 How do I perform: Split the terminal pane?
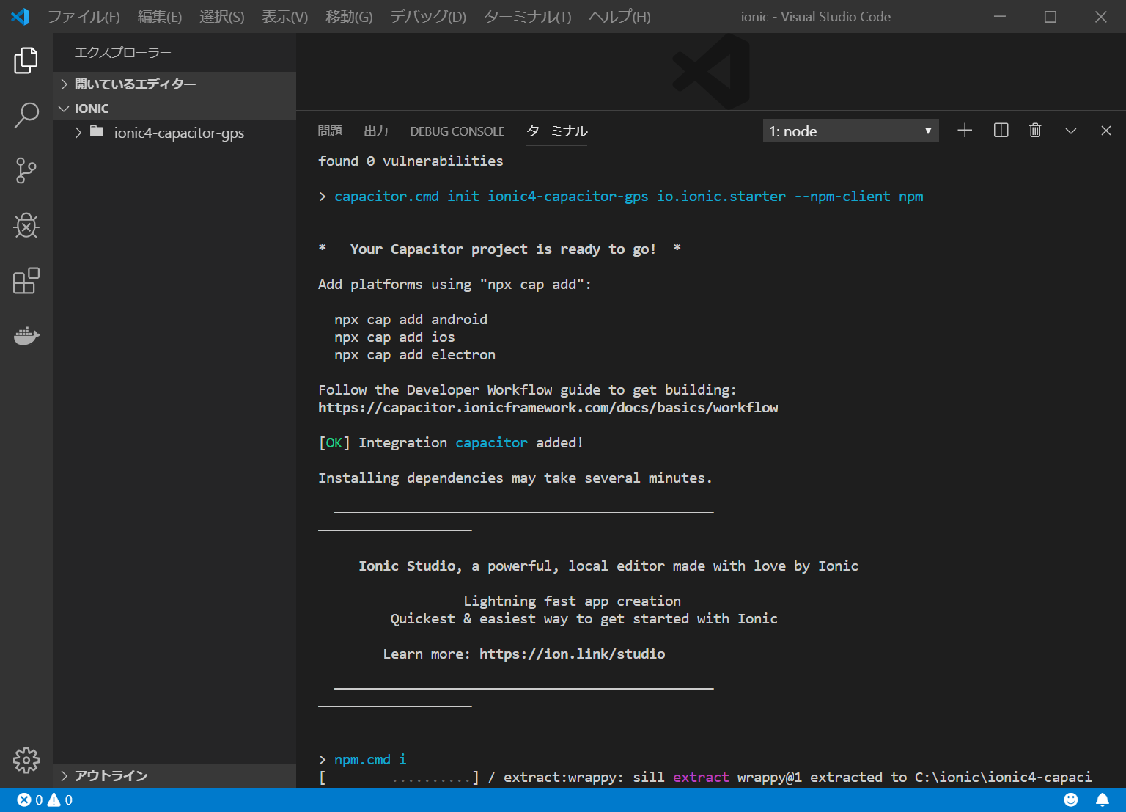(x=1001, y=131)
